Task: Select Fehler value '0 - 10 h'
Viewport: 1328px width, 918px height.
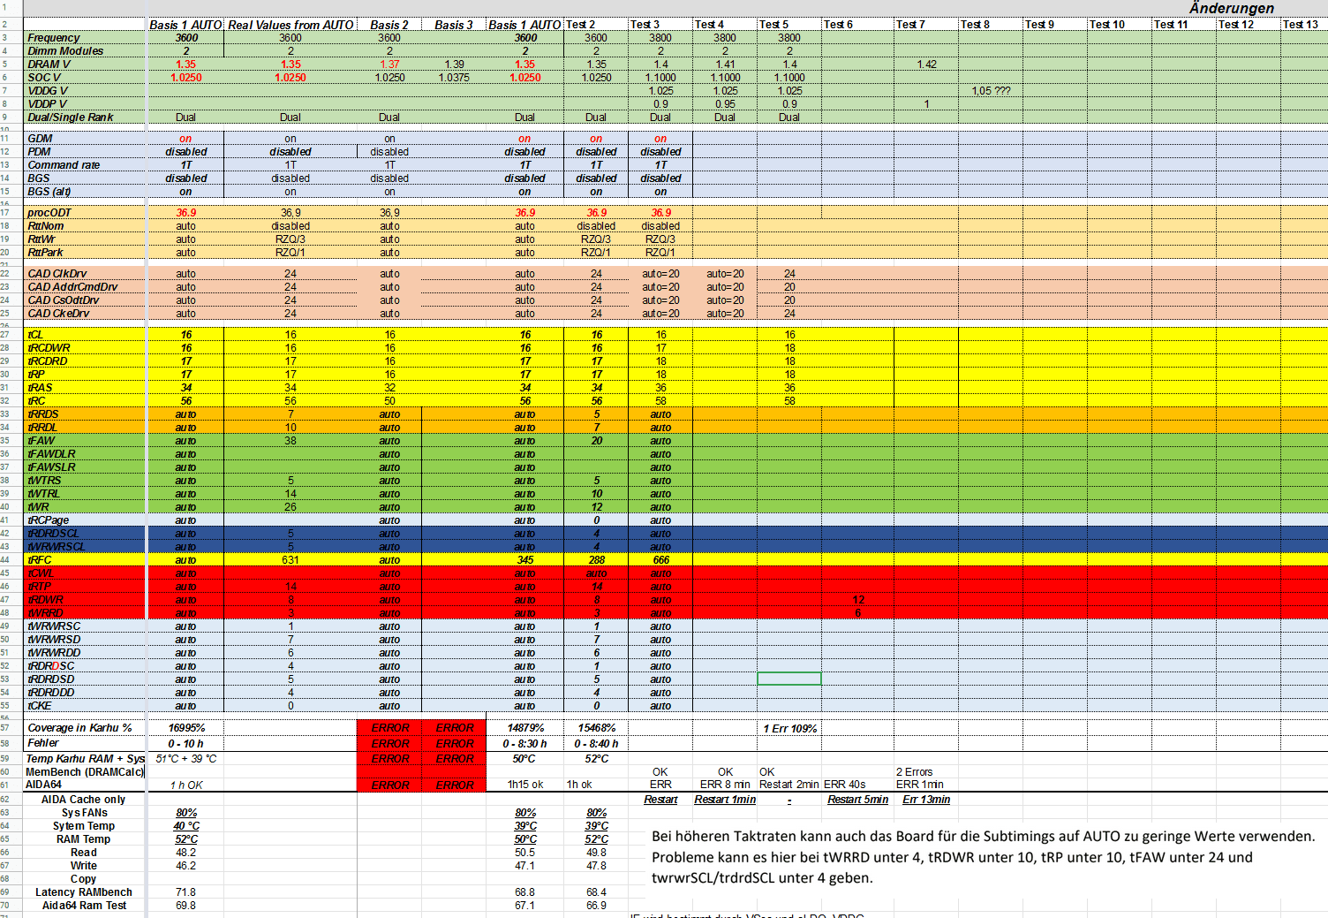Action: (x=186, y=744)
